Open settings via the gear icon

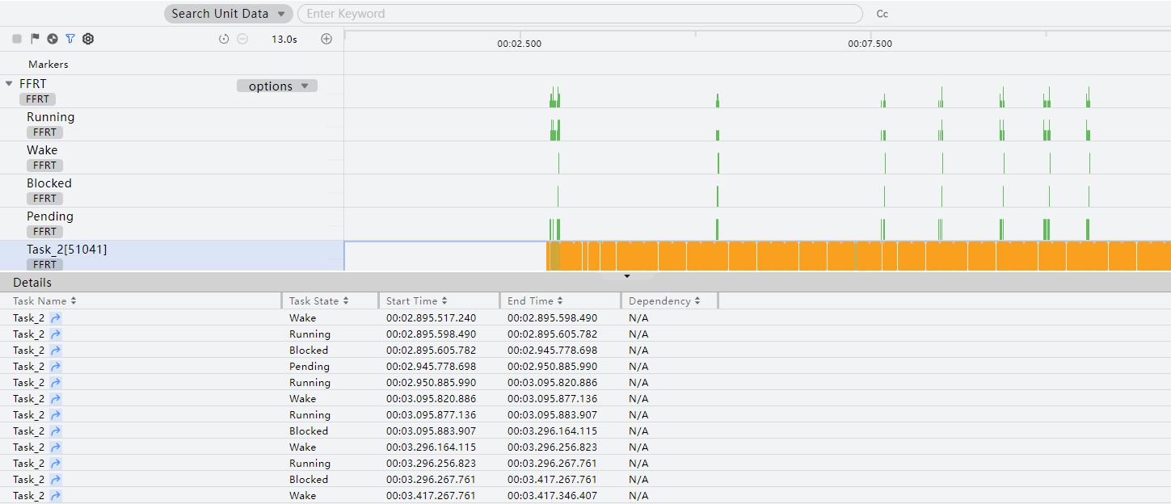click(88, 39)
